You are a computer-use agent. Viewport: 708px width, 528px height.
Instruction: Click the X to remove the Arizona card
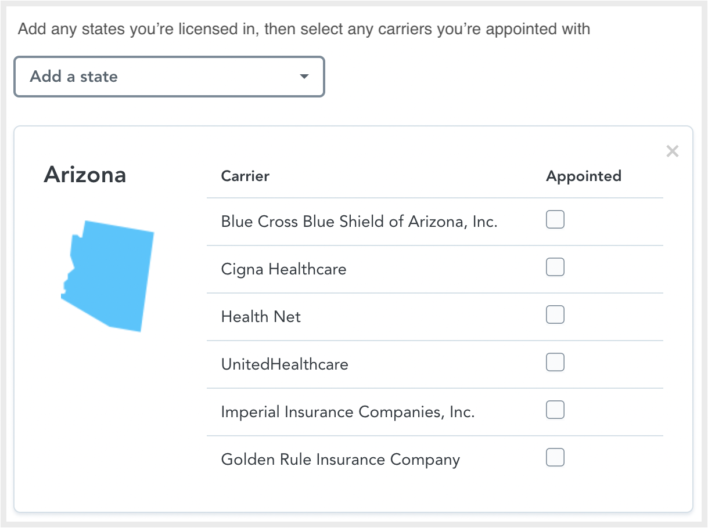click(672, 151)
